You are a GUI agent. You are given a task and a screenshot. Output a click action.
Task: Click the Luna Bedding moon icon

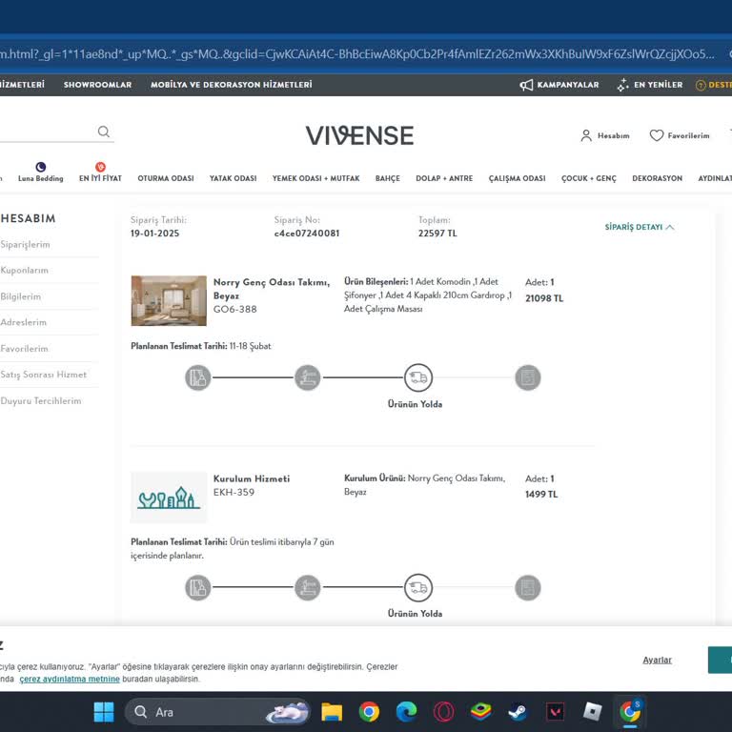[41, 167]
